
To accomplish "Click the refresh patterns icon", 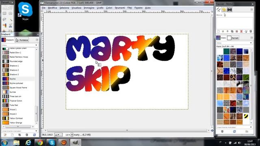I will pyautogui.click(x=234, y=131).
